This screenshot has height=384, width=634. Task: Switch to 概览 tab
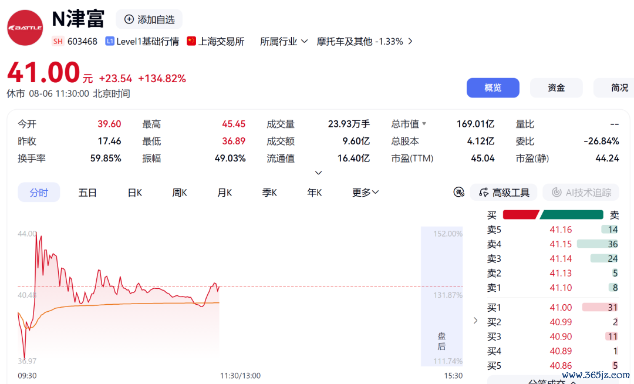[x=493, y=87]
